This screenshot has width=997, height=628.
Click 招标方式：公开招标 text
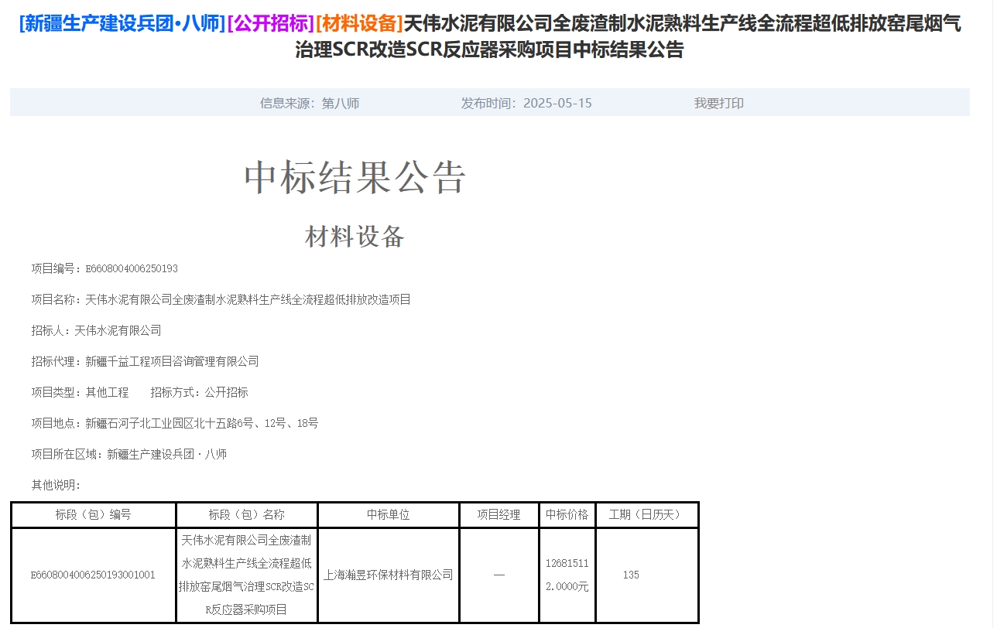pos(200,392)
